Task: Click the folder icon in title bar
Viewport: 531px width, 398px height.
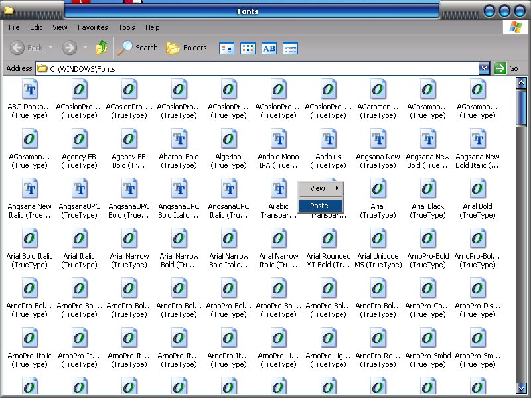Action: pyautogui.click(x=9, y=10)
